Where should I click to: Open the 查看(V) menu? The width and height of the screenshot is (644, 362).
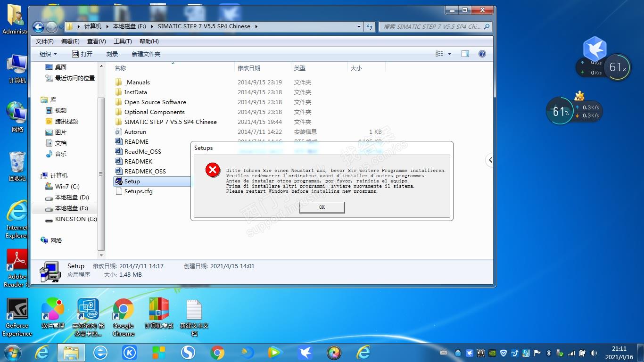[96, 41]
